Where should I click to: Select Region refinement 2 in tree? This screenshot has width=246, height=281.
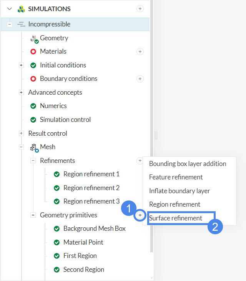click(x=91, y=188)
